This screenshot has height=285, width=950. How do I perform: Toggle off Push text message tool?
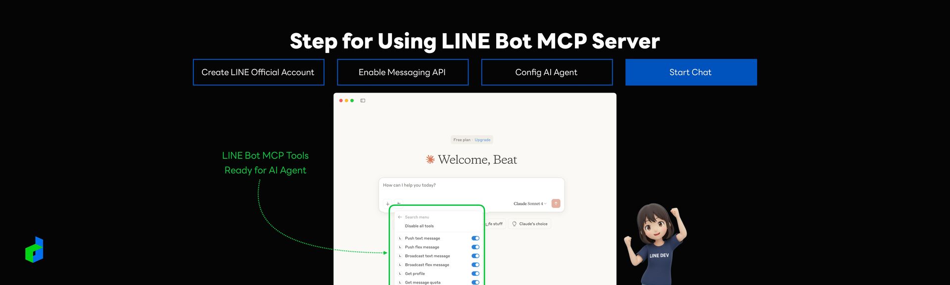(x=475, y=238)
